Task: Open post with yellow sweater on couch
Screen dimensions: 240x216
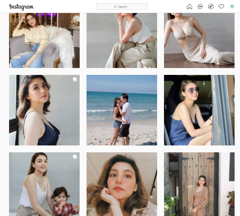Action: 44,41
